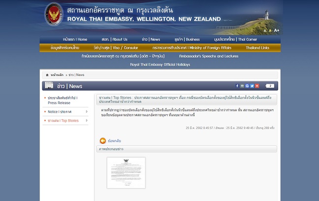Go to About Us menu item

point(114,39)
